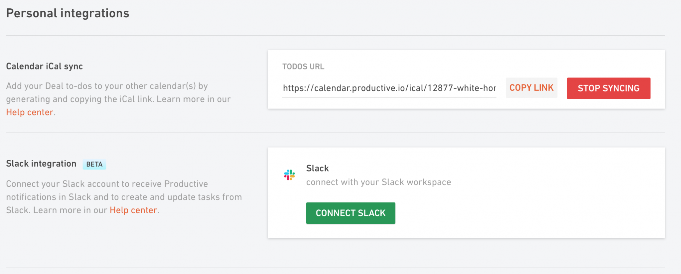Image resolution: width=681 pixels, height=274 pixels.
Task: Select the TODOS URL input field
Action: (389, 88)
